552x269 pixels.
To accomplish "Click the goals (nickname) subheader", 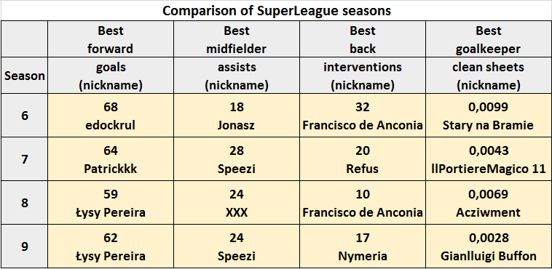I will [x=111, y=76].
